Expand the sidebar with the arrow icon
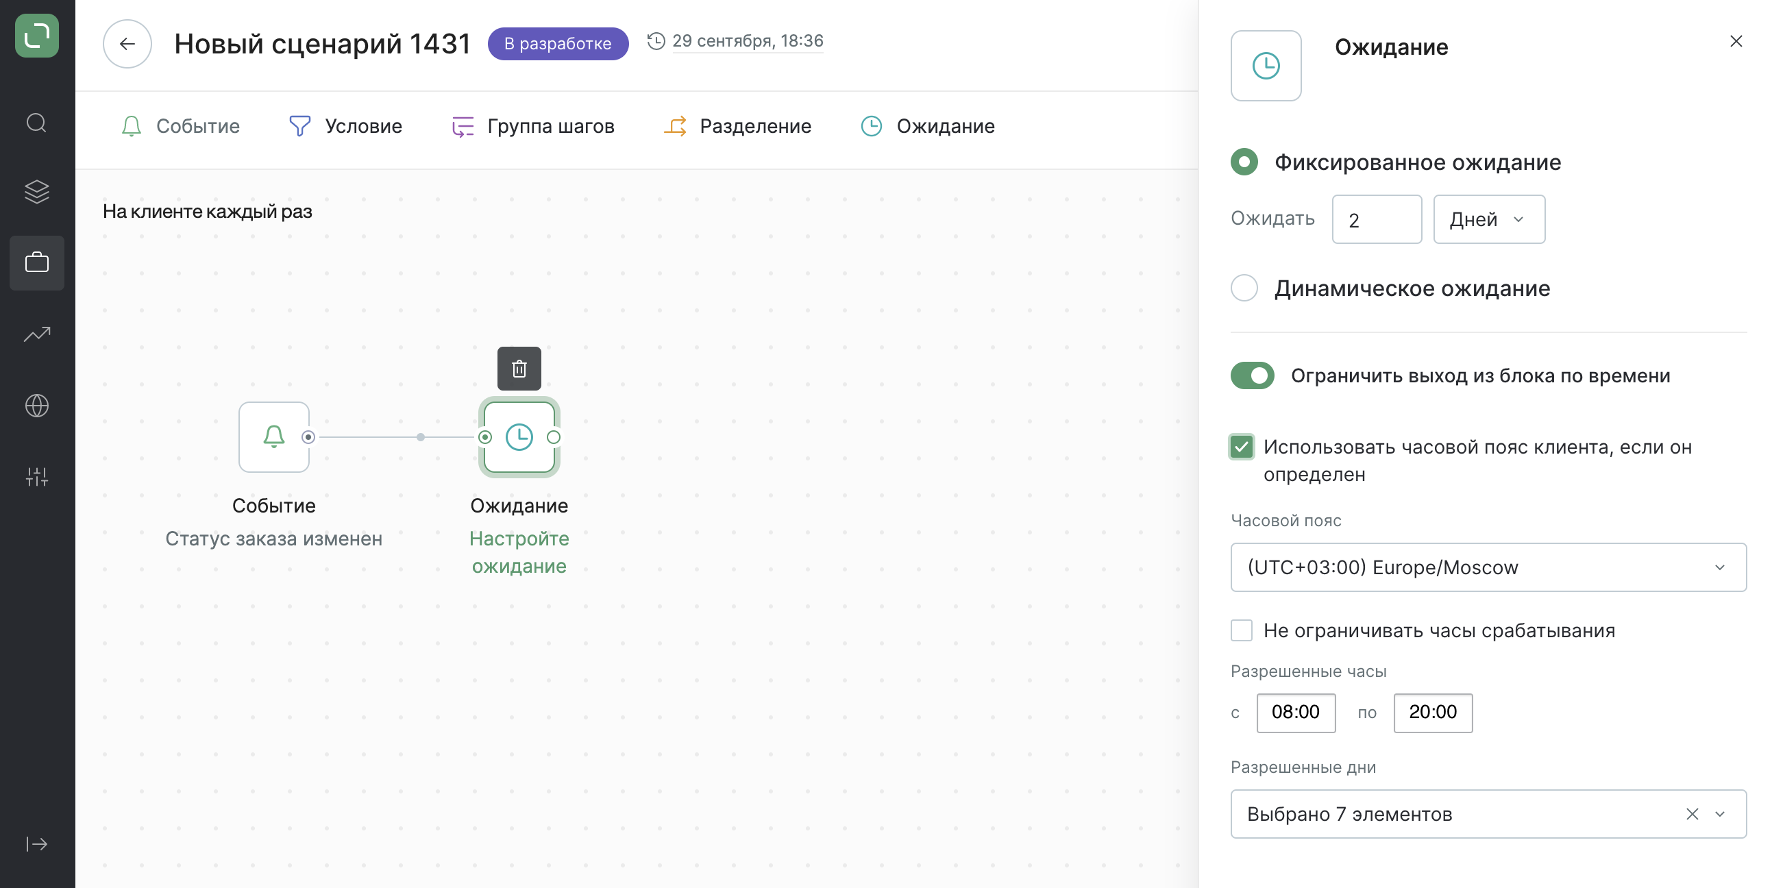 tap(36, 844)
